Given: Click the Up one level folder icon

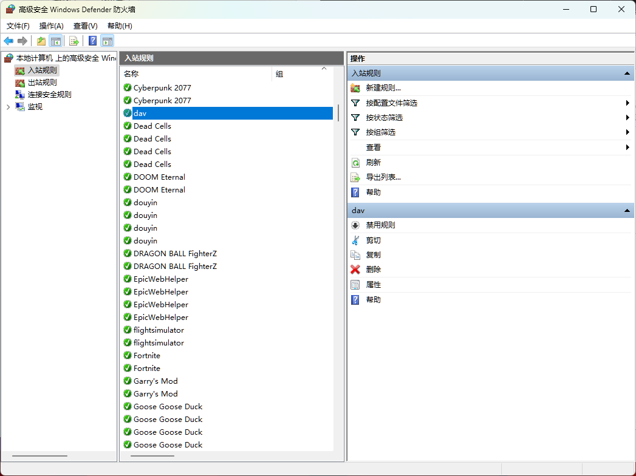Looking at the screenshot, I should (41, 41).
